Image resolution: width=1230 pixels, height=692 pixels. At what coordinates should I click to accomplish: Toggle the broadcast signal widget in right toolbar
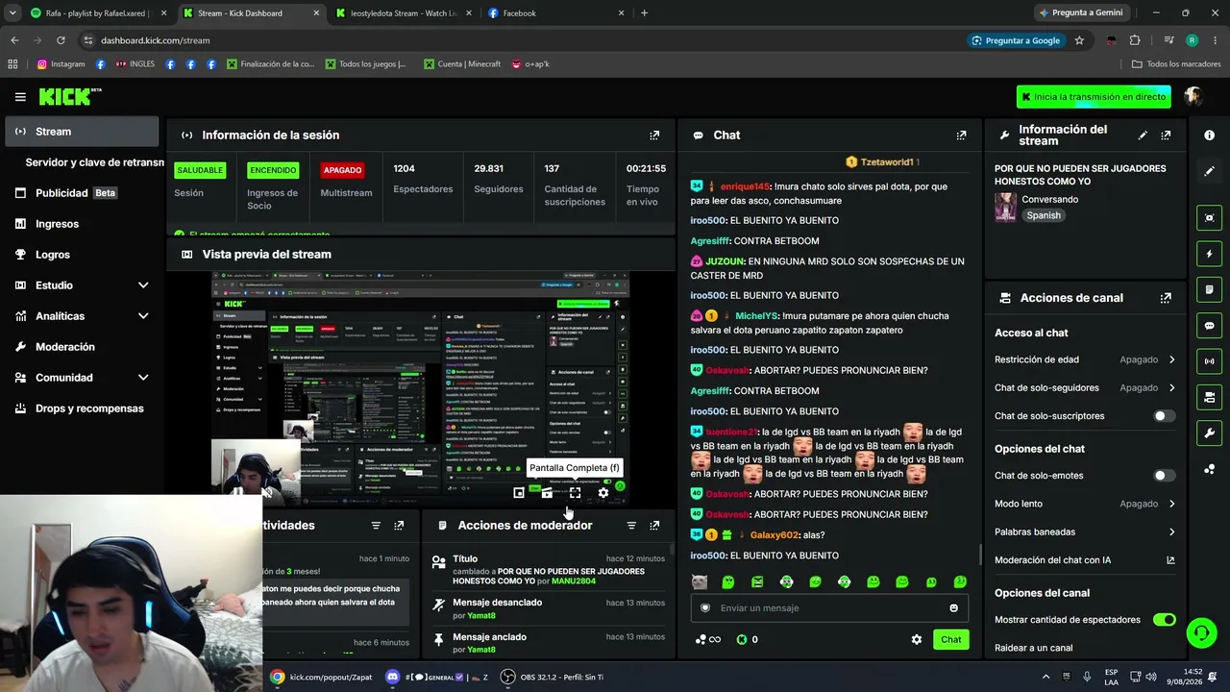coord(1209,361)
